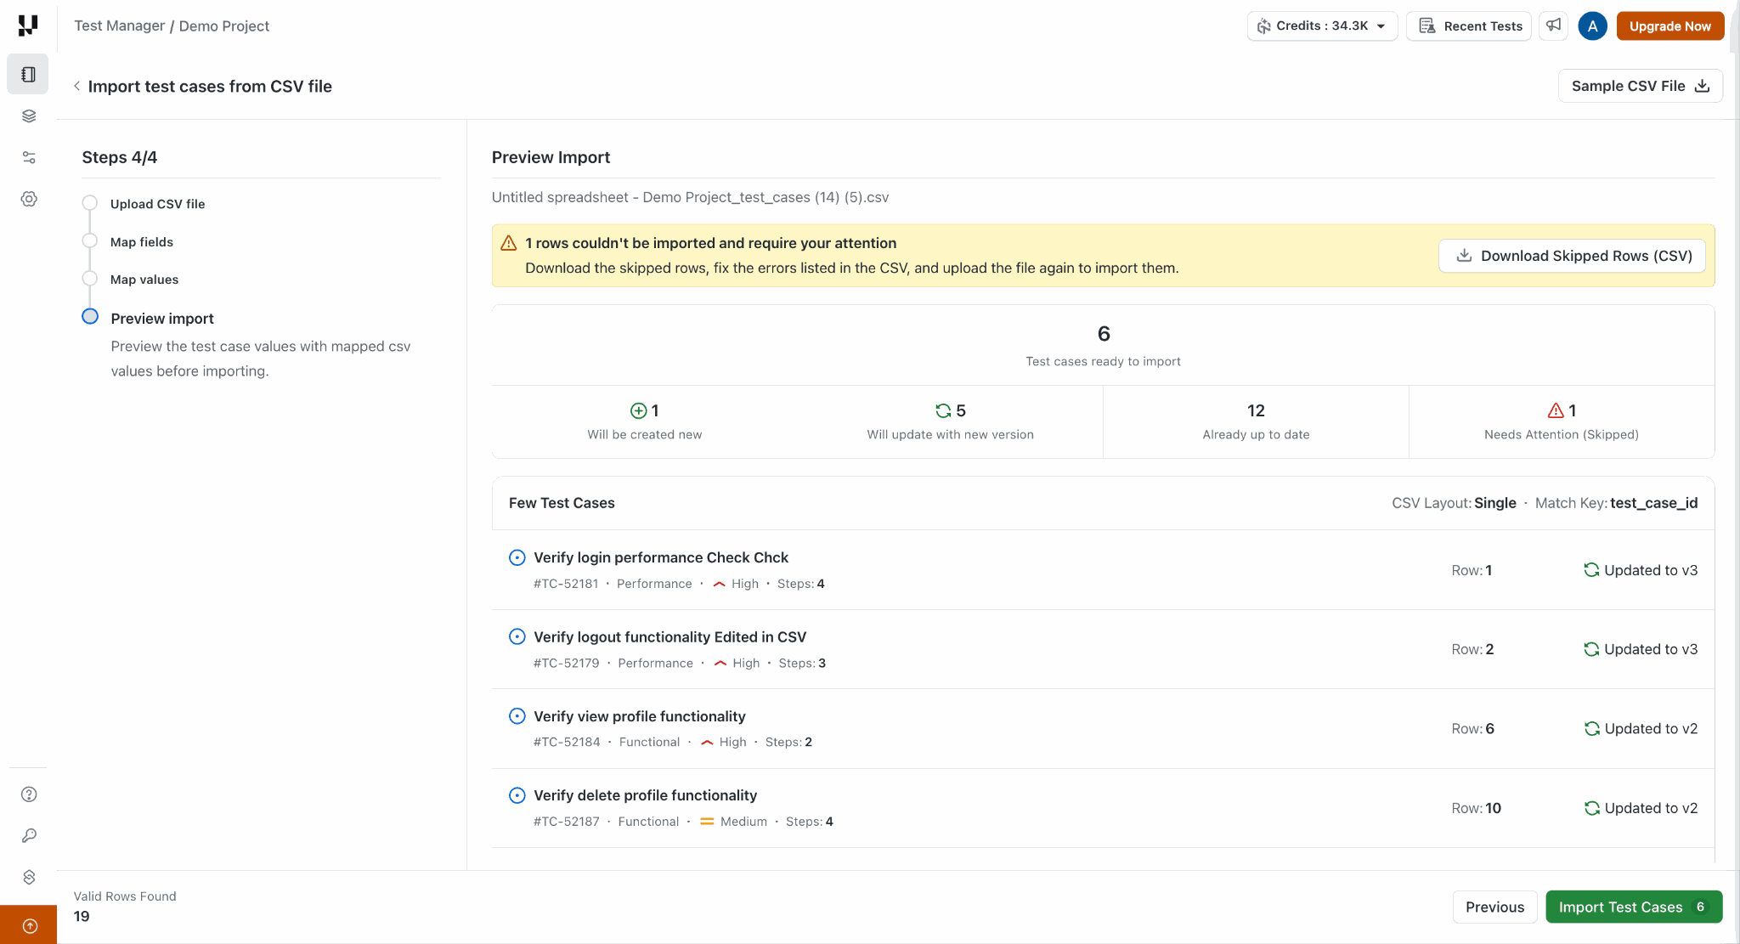Click the #TC-52181 ID

coord(566,584)
